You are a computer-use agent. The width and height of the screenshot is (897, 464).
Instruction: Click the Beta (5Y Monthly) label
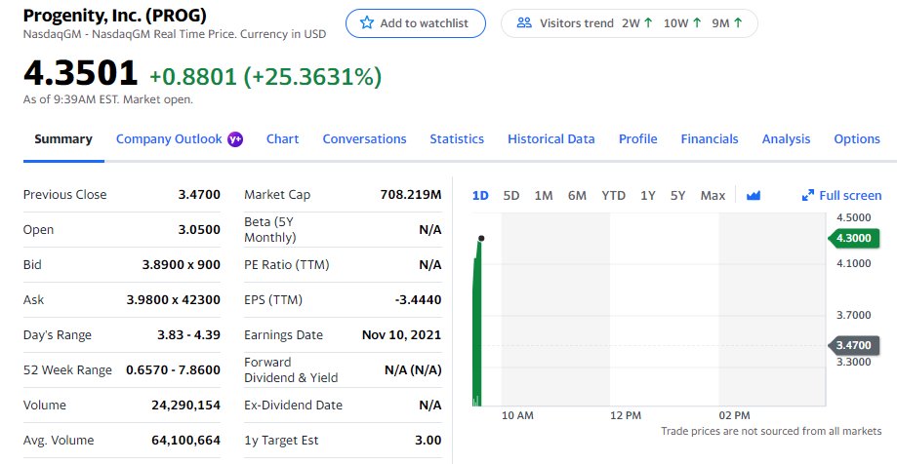270,230
